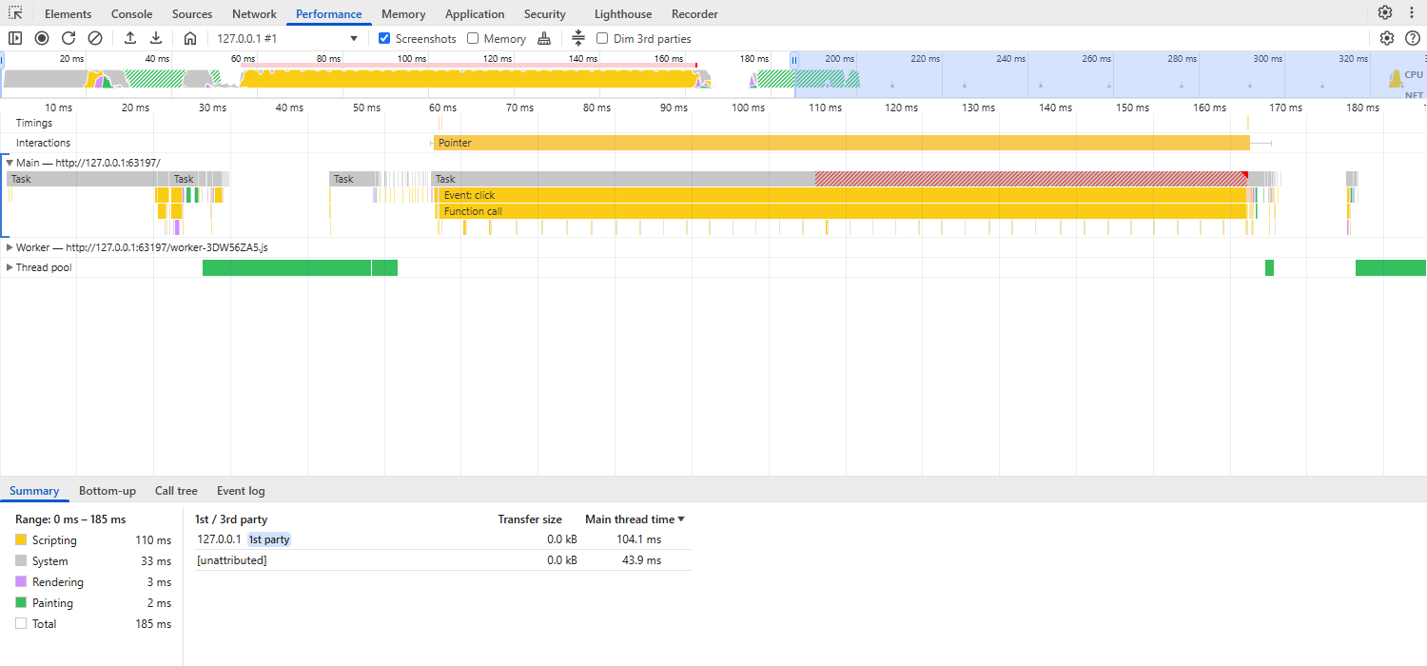Viewport: 1427px width, 666px height.
Task: Open the 127.0.0.1 #1 recording dropdown
Action: 287,38
